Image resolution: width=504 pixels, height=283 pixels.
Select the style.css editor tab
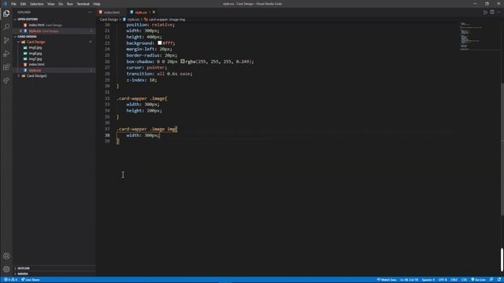(141, 13)
